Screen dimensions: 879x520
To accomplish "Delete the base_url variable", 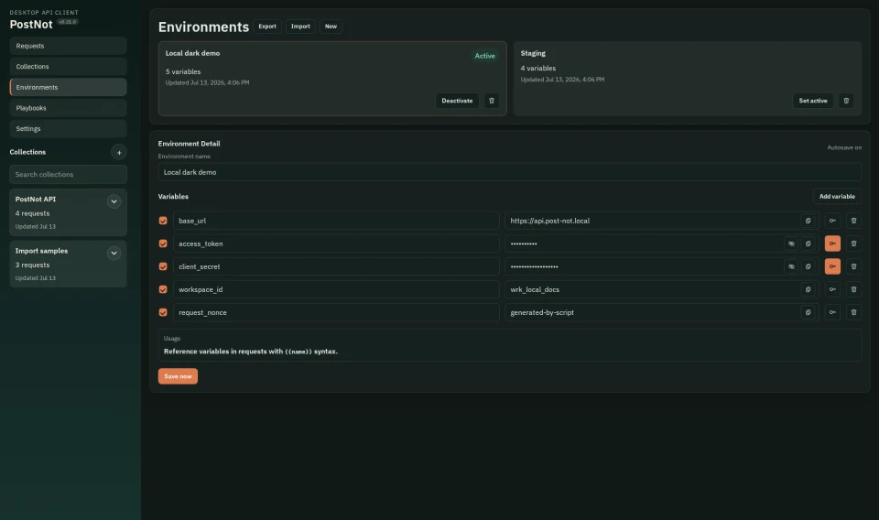I will coord(853,221).
